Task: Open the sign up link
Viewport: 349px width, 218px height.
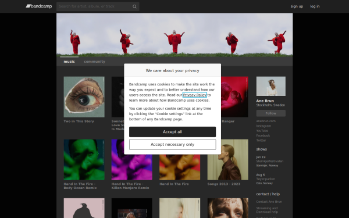Action: (297, 6)
